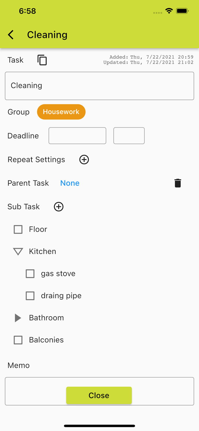Delete the parent task via trash icon

coord(177,183)
